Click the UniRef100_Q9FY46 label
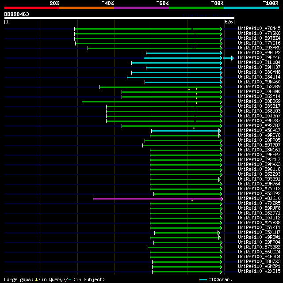This screenshot has height=283, width=283. pos(259,58)
